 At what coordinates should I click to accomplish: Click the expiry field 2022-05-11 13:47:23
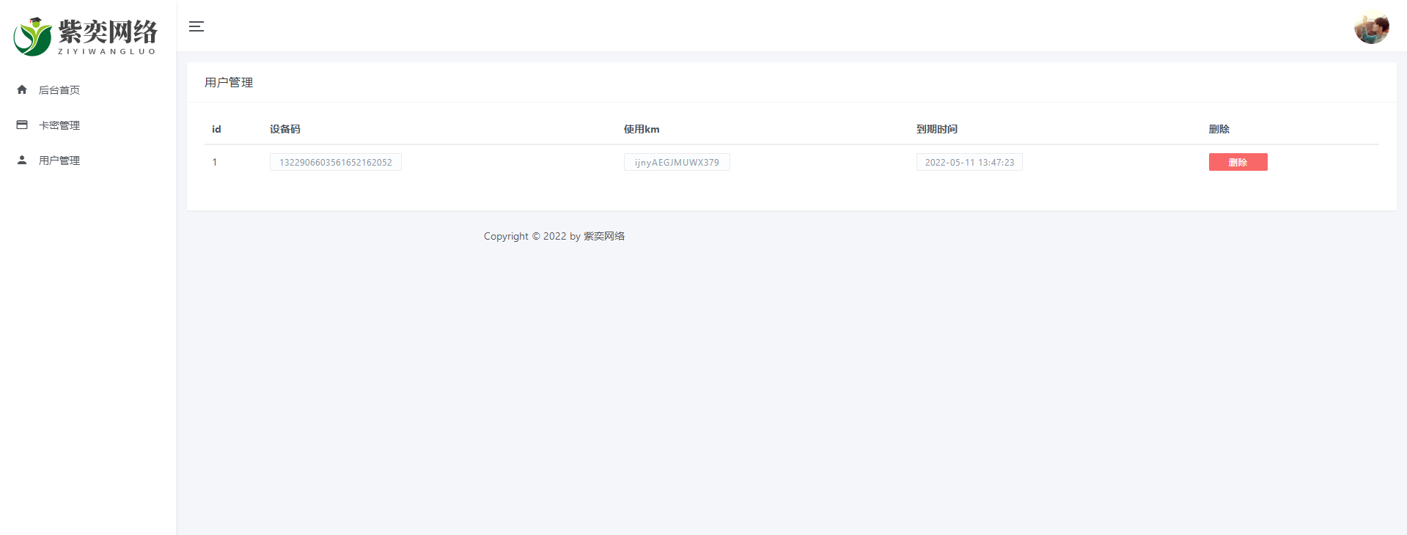(969, 163)
